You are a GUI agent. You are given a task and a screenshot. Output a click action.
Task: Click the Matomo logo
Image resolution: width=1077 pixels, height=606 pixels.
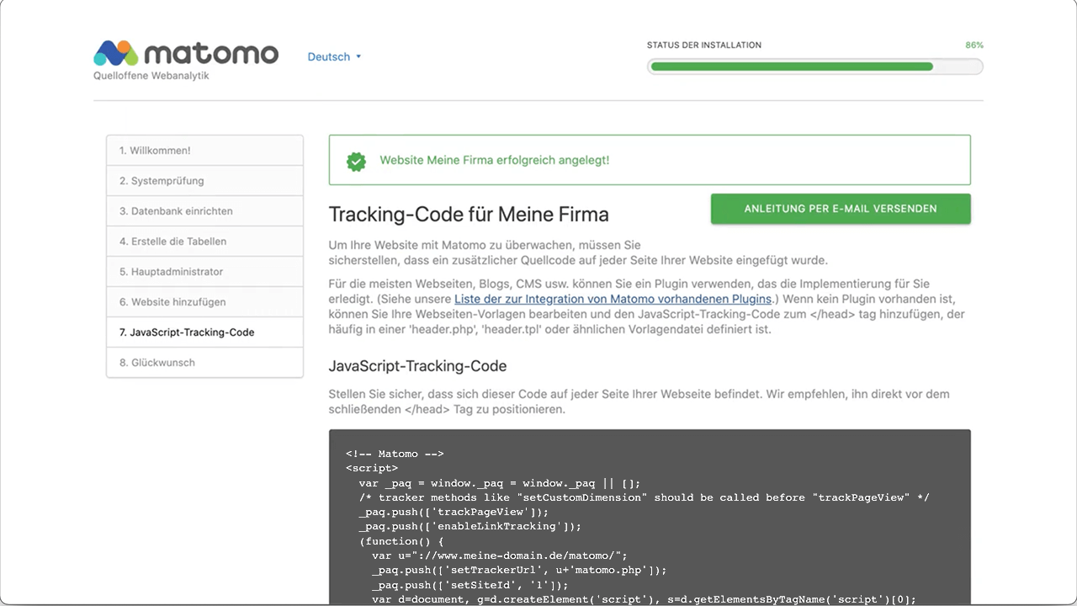pos(186,53)
